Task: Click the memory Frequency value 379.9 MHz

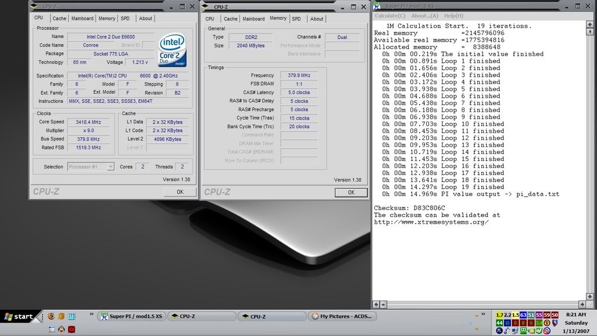Action: 299,75
